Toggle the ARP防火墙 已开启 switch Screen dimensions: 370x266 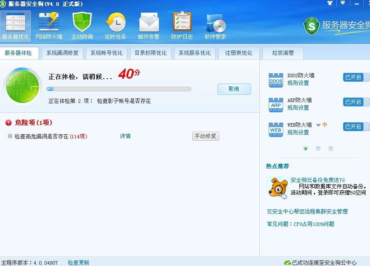(356, 102)
